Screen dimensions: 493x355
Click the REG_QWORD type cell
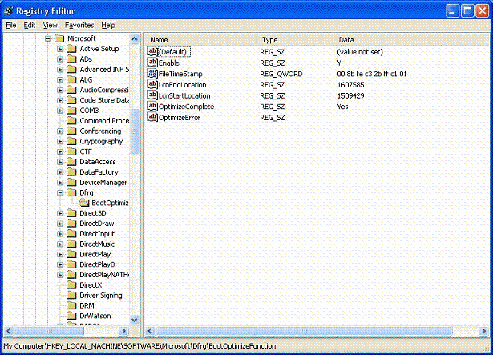[x=281, y=74]
